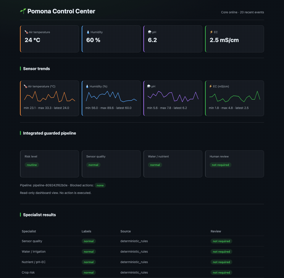Select the Pomona Control Center title
The width and height of the screenshot is (284, 278).
61,11
